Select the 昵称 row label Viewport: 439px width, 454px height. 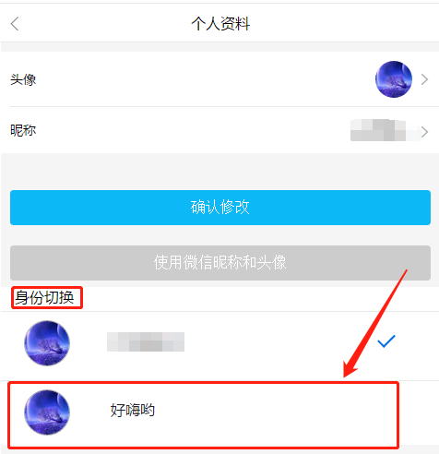[23, 130]
